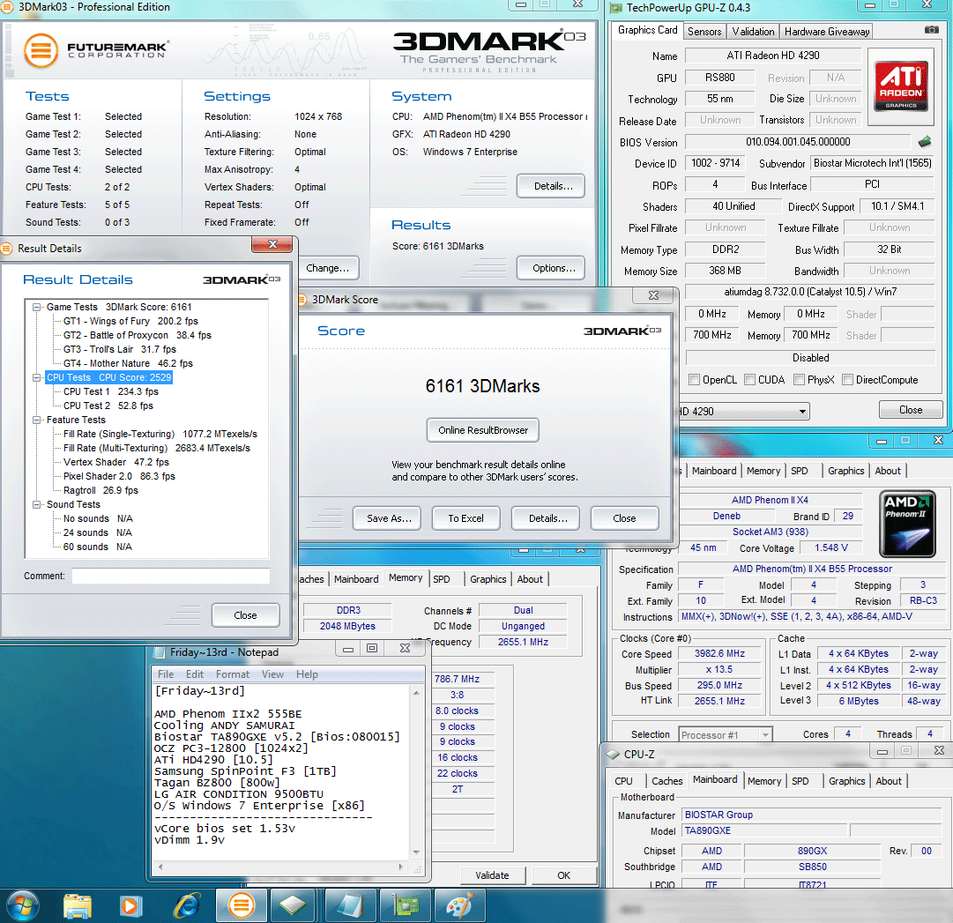953x923 pixels.
Task: Click the Notepad vertical scrollbar
Action: [x=416, y=771]
